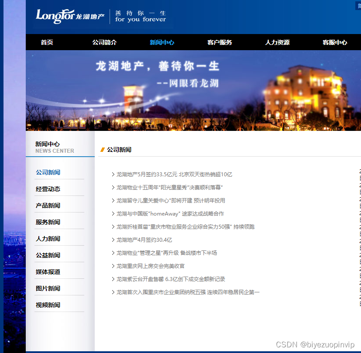Select 新闻中心 in the top navigation

(162, 42)
